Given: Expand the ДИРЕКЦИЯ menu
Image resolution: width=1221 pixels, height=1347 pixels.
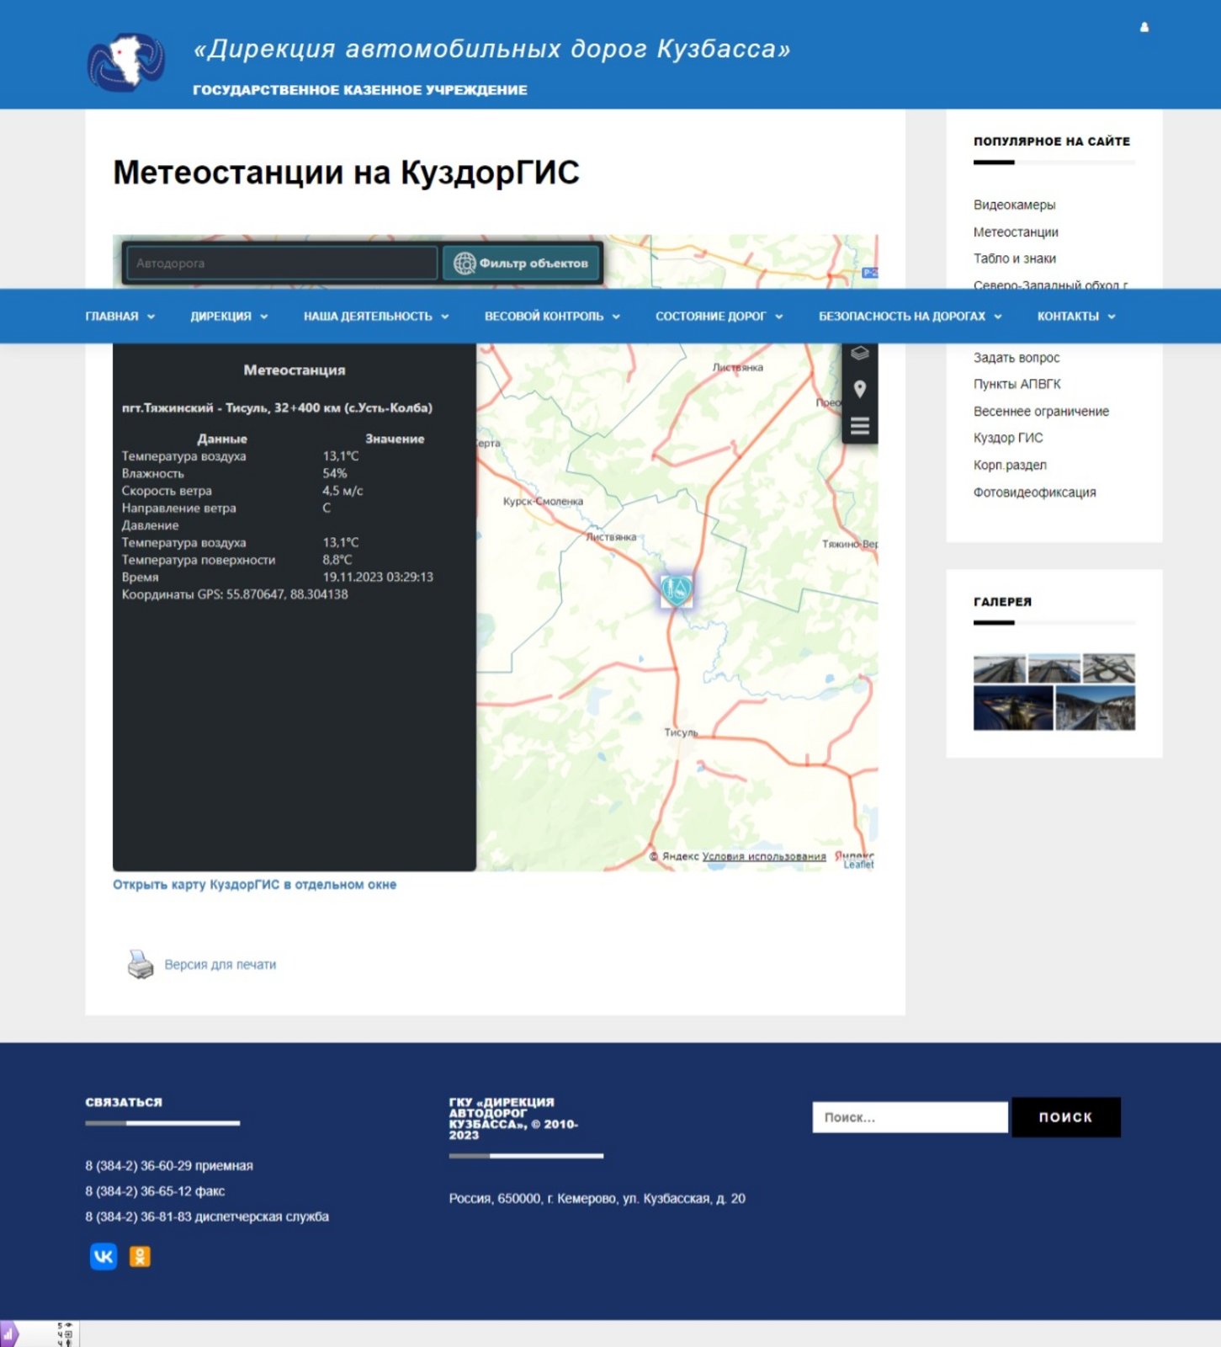Looking at the screenshot, I should 229,317.
